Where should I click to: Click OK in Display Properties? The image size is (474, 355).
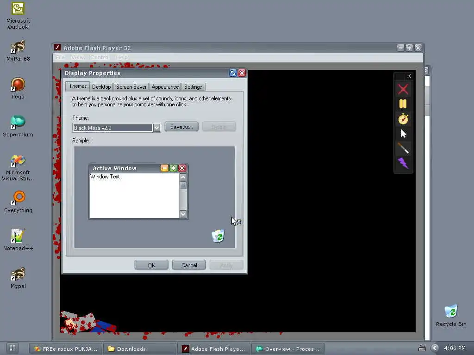tap(151, 265)
